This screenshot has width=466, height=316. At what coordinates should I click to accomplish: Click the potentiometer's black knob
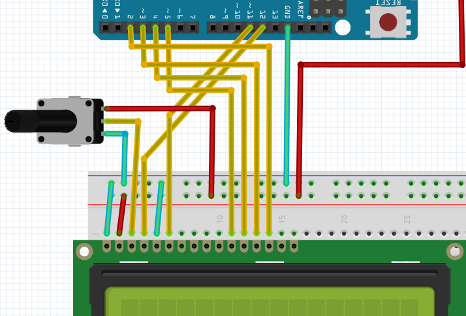(20, 120)
